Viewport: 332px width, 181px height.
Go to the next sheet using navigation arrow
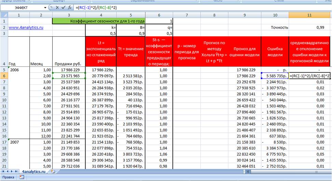pyautogui.click(x=12, y=171)
